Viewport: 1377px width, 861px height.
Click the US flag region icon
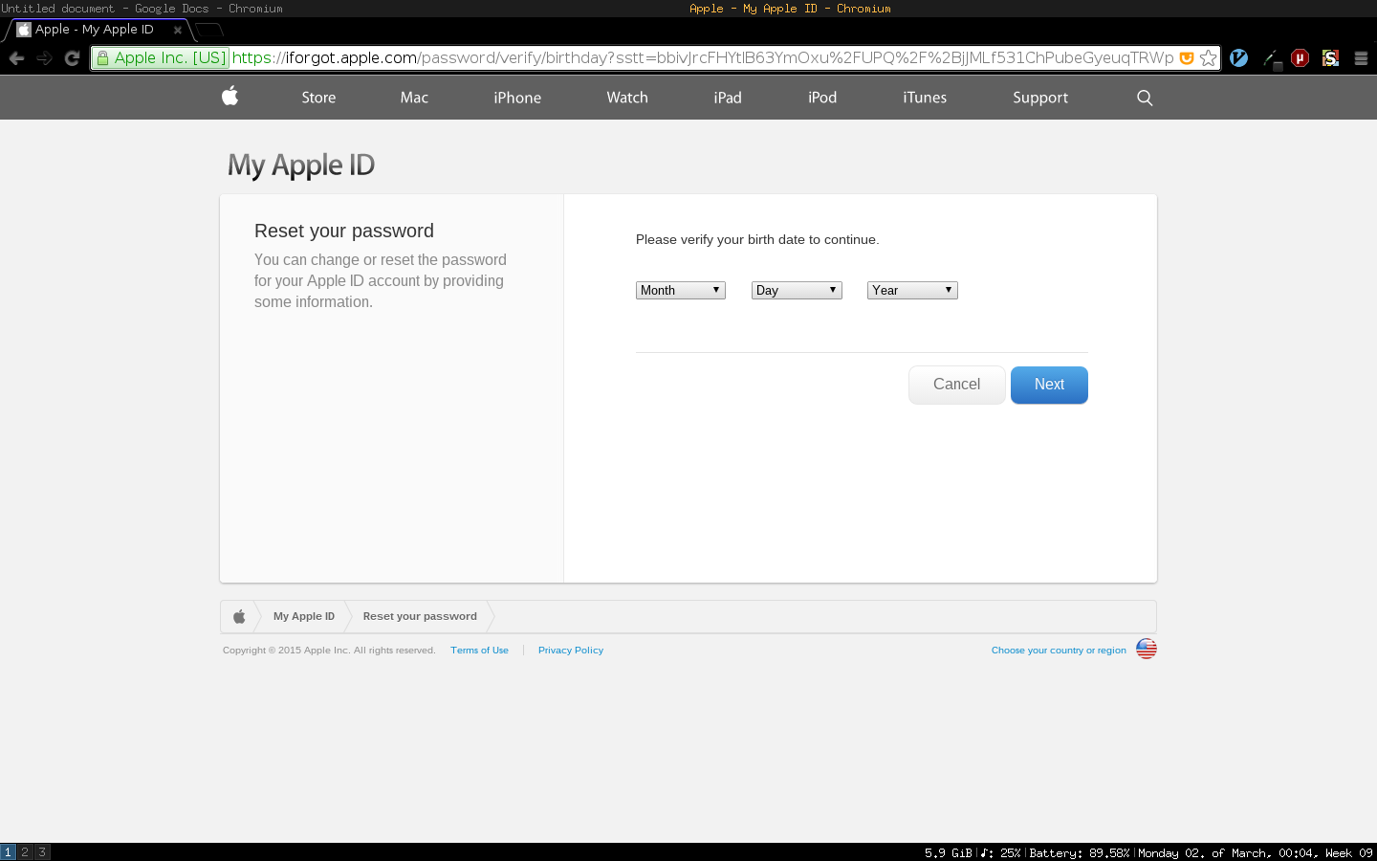pyautogui.click(x=1147, y=649)
